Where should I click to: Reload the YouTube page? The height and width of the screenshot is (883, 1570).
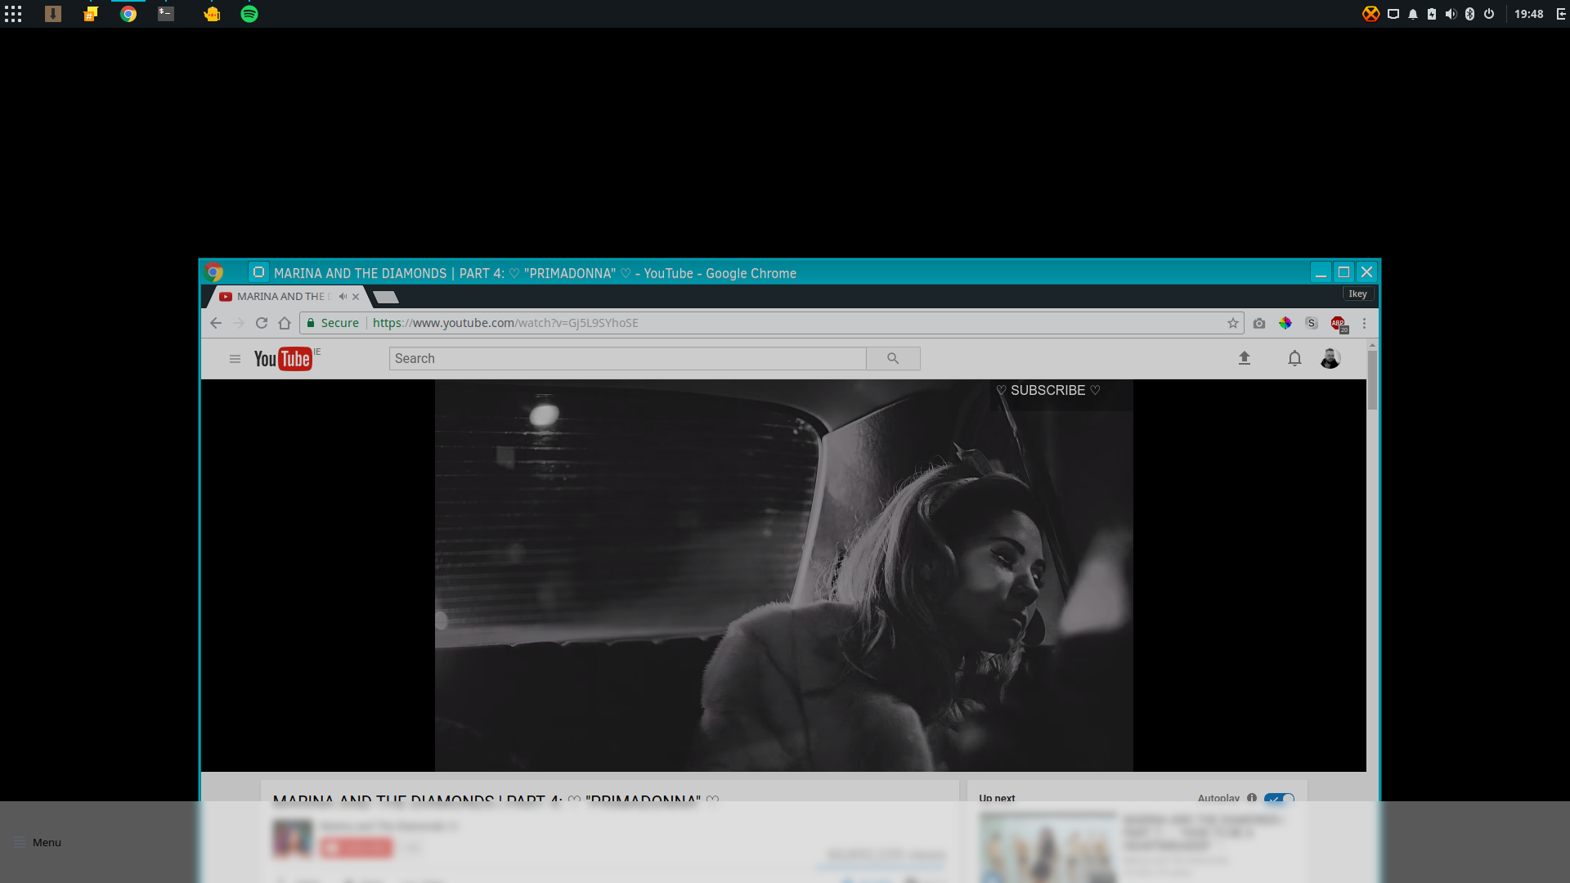[x=262, y=323]
